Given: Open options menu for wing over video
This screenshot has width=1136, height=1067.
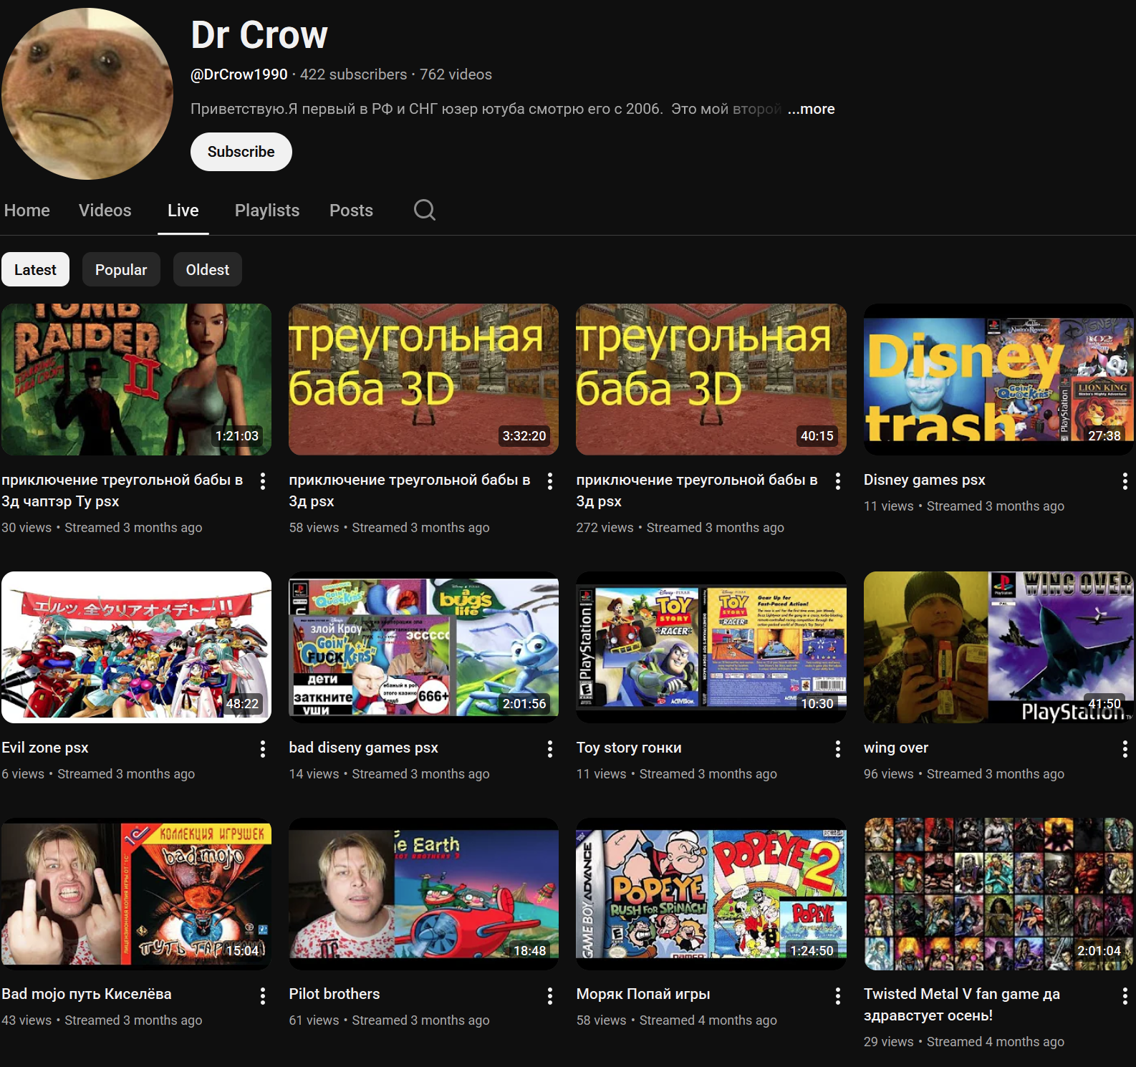Looking at the screenshot, I should tap(1125, 749).
